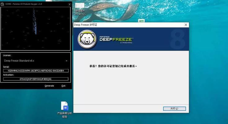Click the DEEPFREEZE STANDARD banner text

pos(116,40)
